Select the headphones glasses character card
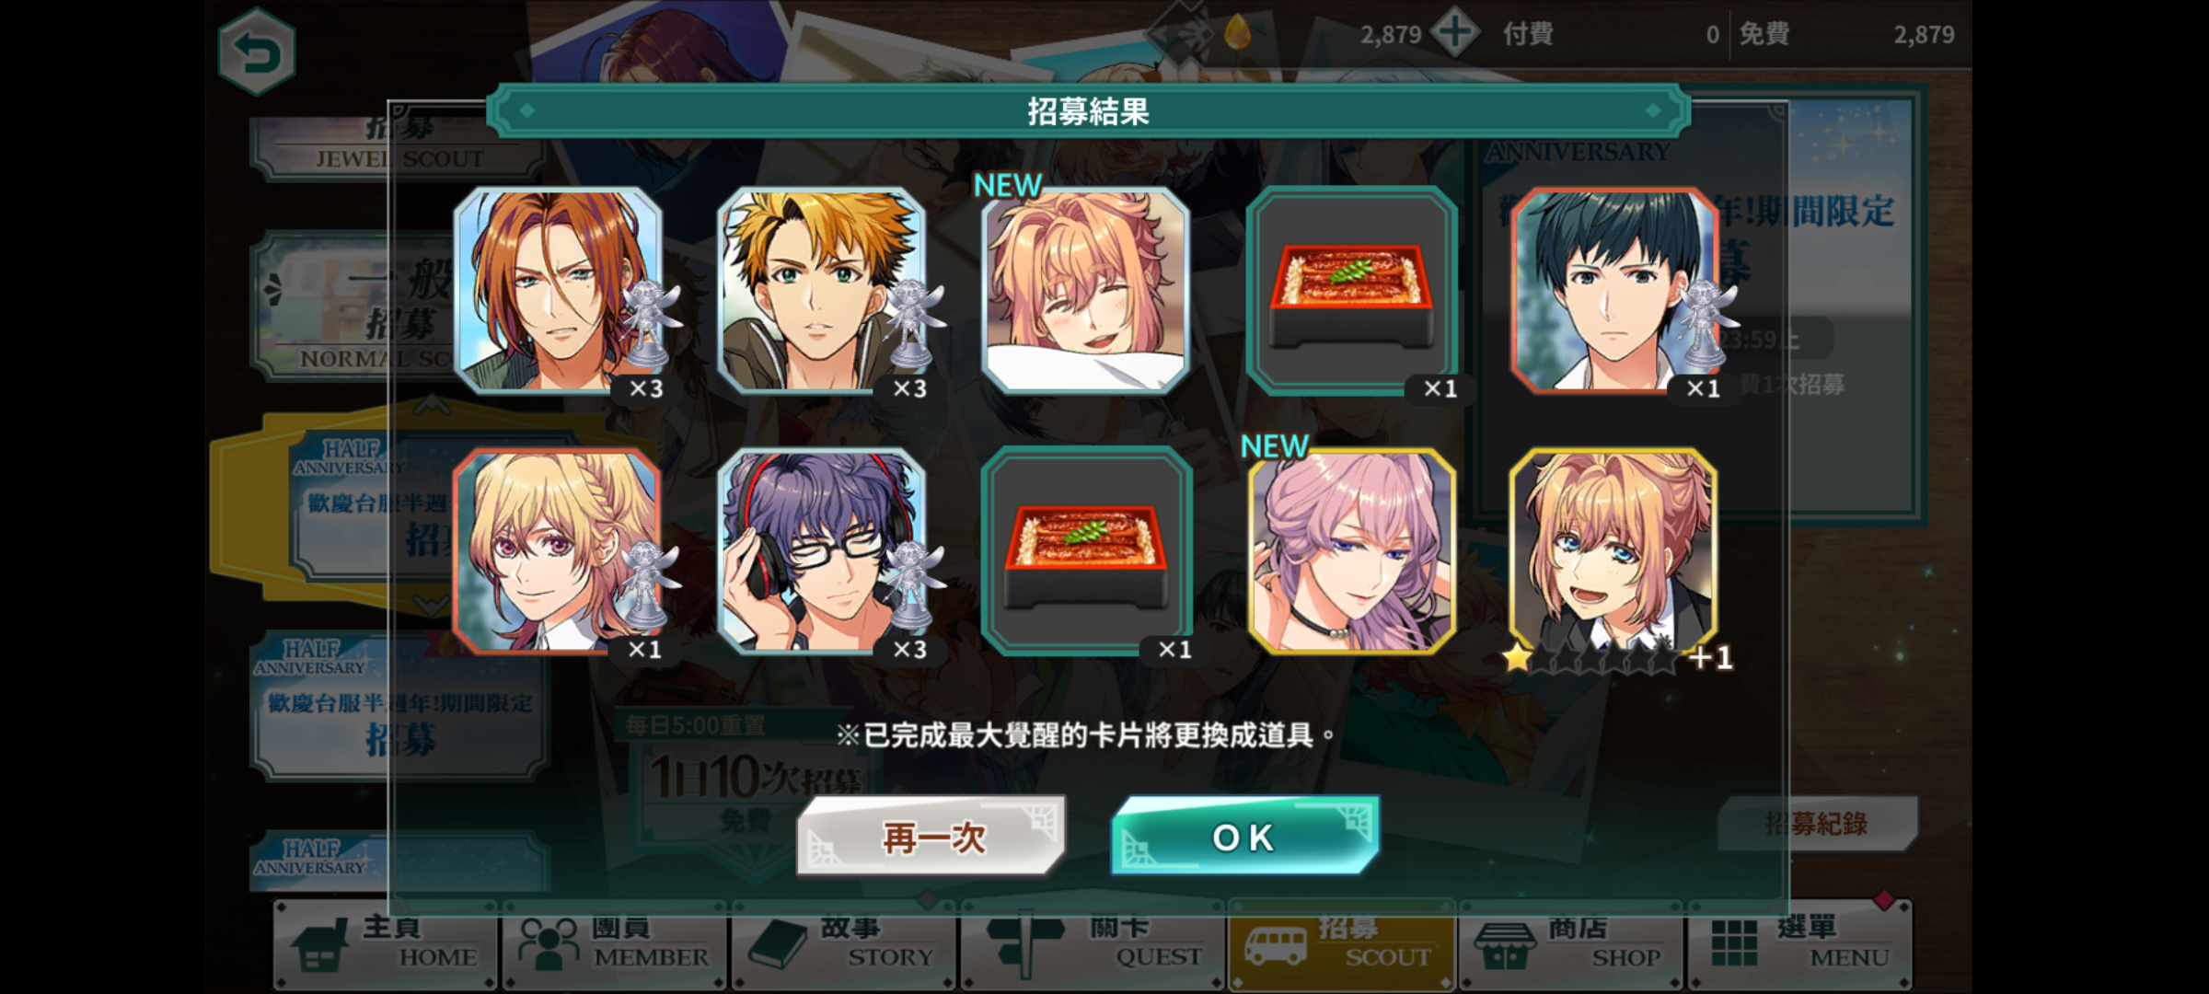The image size is (2209, 994). pyautogui.click(x=821, y=550)
